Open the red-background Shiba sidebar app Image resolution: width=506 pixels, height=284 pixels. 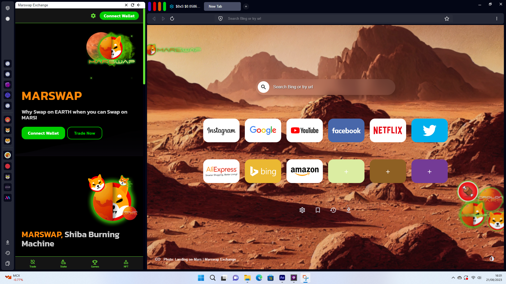click(8, 120)
